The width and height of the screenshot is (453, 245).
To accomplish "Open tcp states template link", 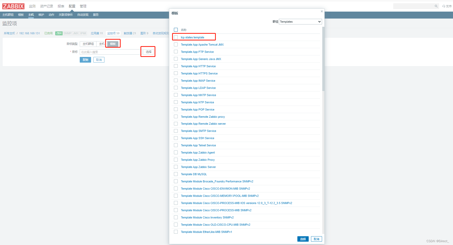I will point(192,37).
